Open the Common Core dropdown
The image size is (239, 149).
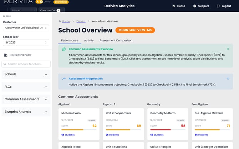(51, 10)
